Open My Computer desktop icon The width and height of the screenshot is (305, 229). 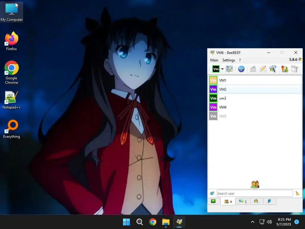coord(12,12)
